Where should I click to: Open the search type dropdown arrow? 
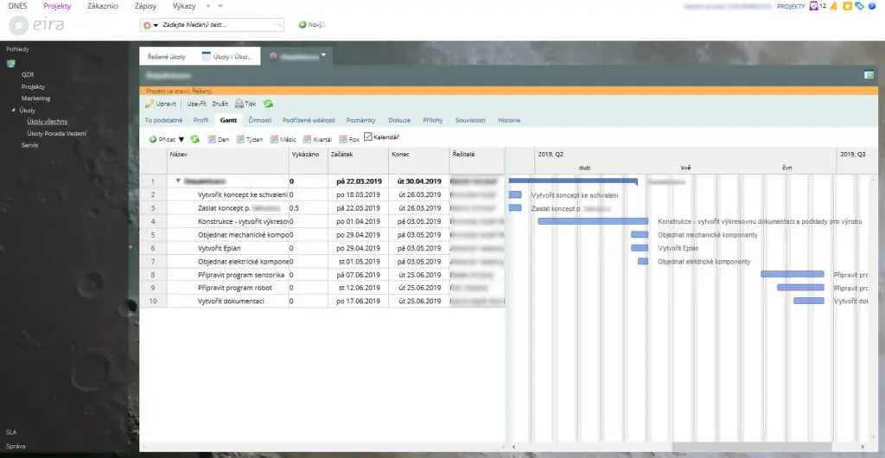coord(156,25)
